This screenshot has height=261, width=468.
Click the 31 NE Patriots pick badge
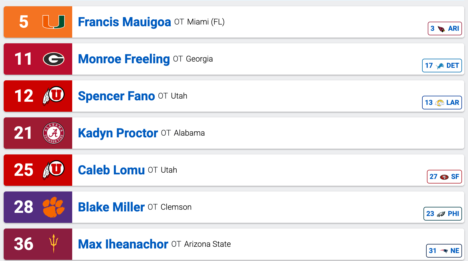click(x=444, y=251)
